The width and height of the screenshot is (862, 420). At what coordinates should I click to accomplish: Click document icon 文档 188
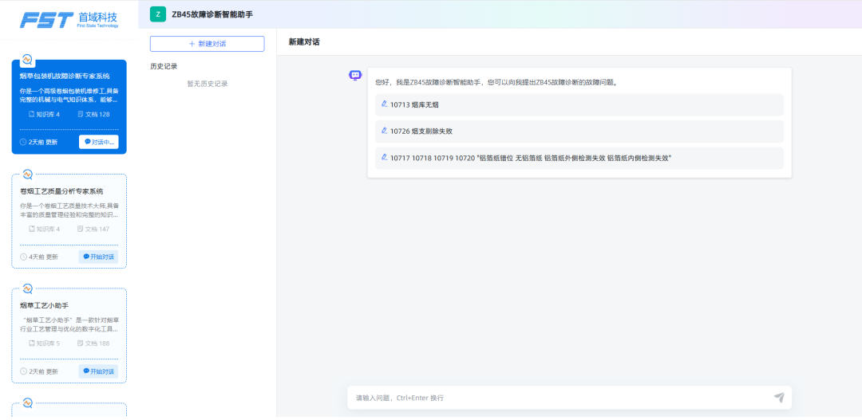click(81, 343)
